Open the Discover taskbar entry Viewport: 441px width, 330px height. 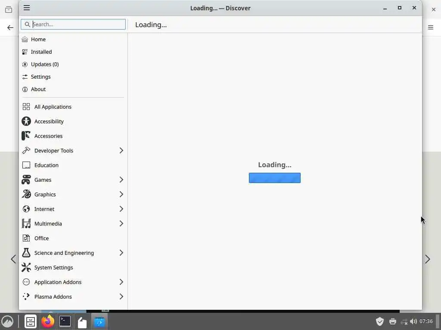99,321
